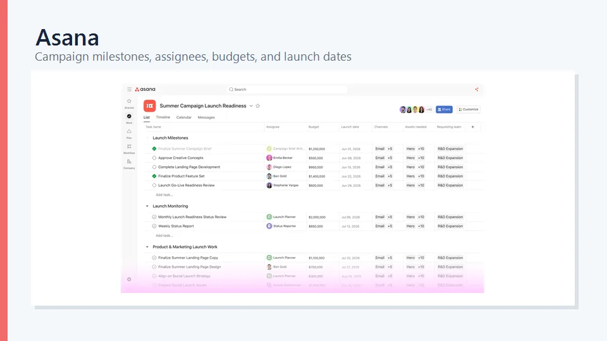Collapse the Product & Marketing Launch Work section

coord(147,247)
